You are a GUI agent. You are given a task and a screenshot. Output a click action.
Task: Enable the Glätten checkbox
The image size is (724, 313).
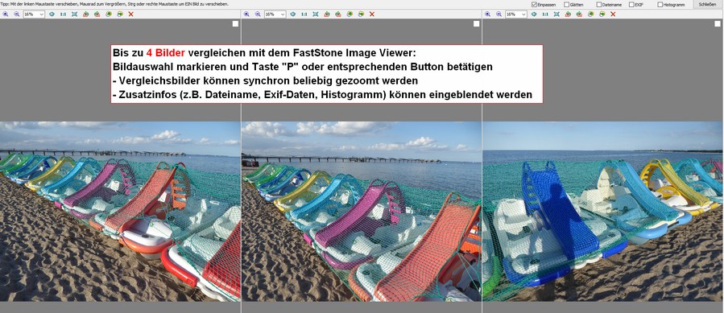coord(566,4)
